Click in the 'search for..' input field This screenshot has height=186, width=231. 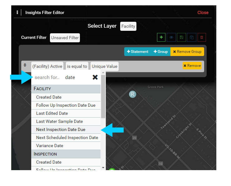click(47, 77)
